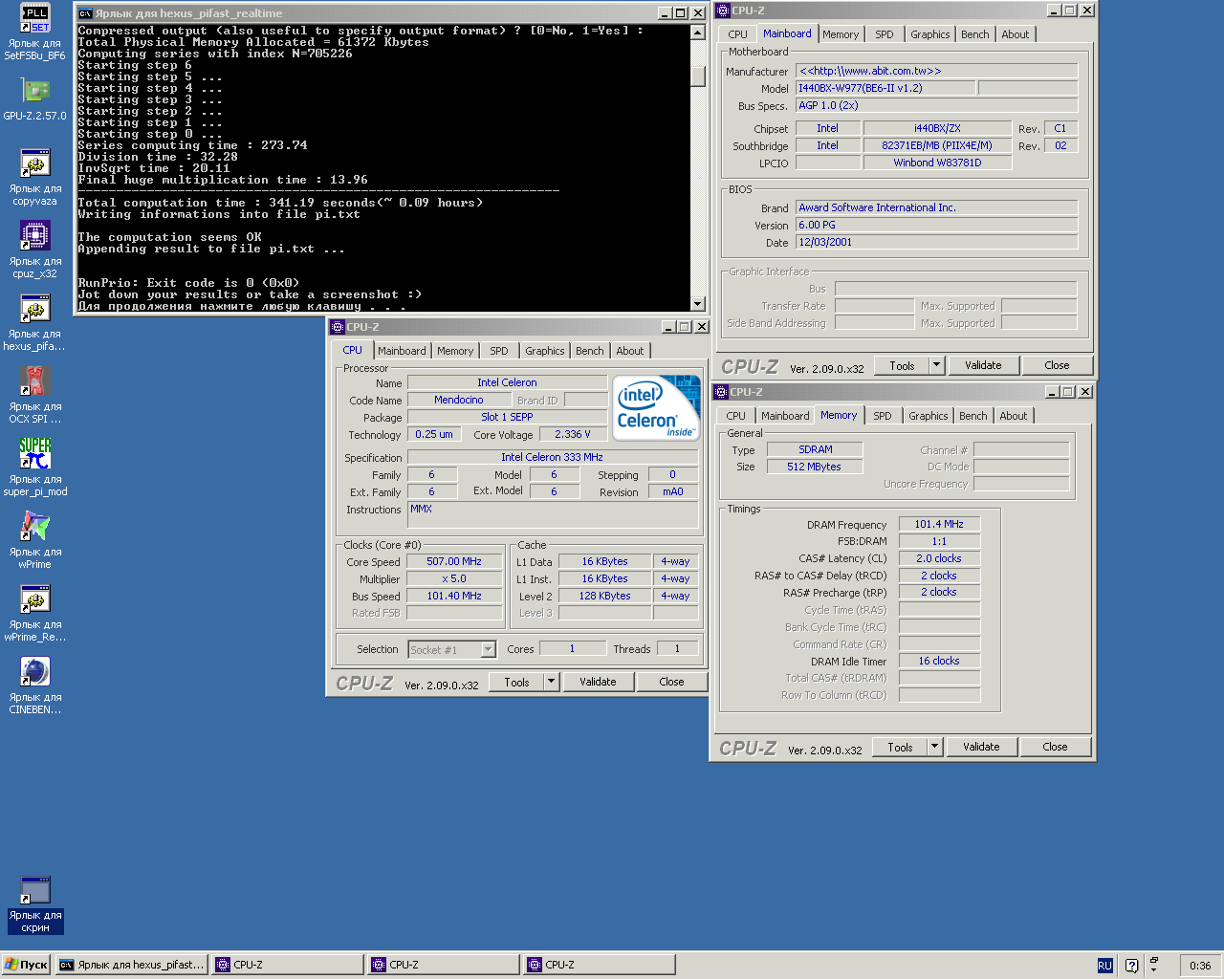This screenshot has width=1224, height=979.
Task: Click Tools button in Memory CPU-Z window
Action: point(900,747)
